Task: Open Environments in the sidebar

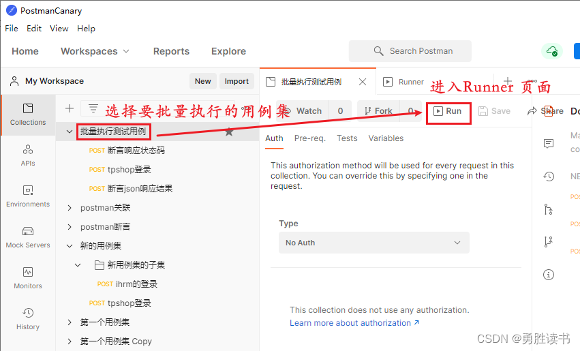Action: pos(28,196)
